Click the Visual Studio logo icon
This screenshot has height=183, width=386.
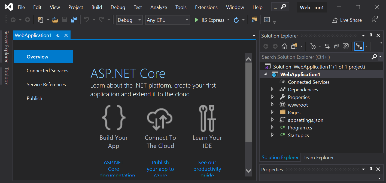point(9,7)
